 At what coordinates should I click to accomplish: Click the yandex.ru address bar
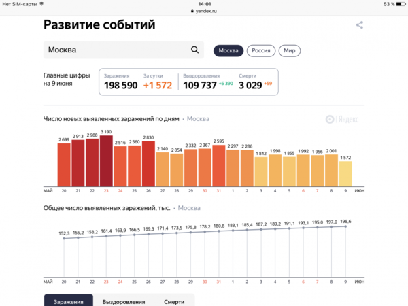(207, 12)
